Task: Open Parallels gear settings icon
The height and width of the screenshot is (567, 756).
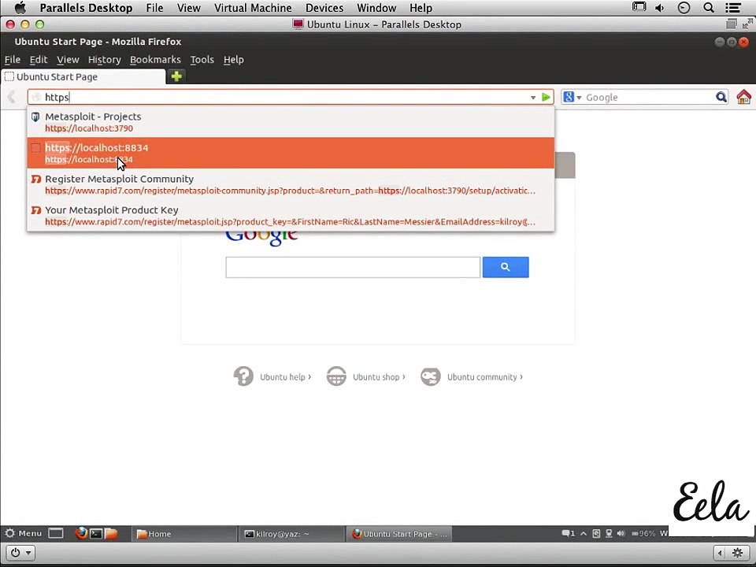Action: tap(737, 553)
